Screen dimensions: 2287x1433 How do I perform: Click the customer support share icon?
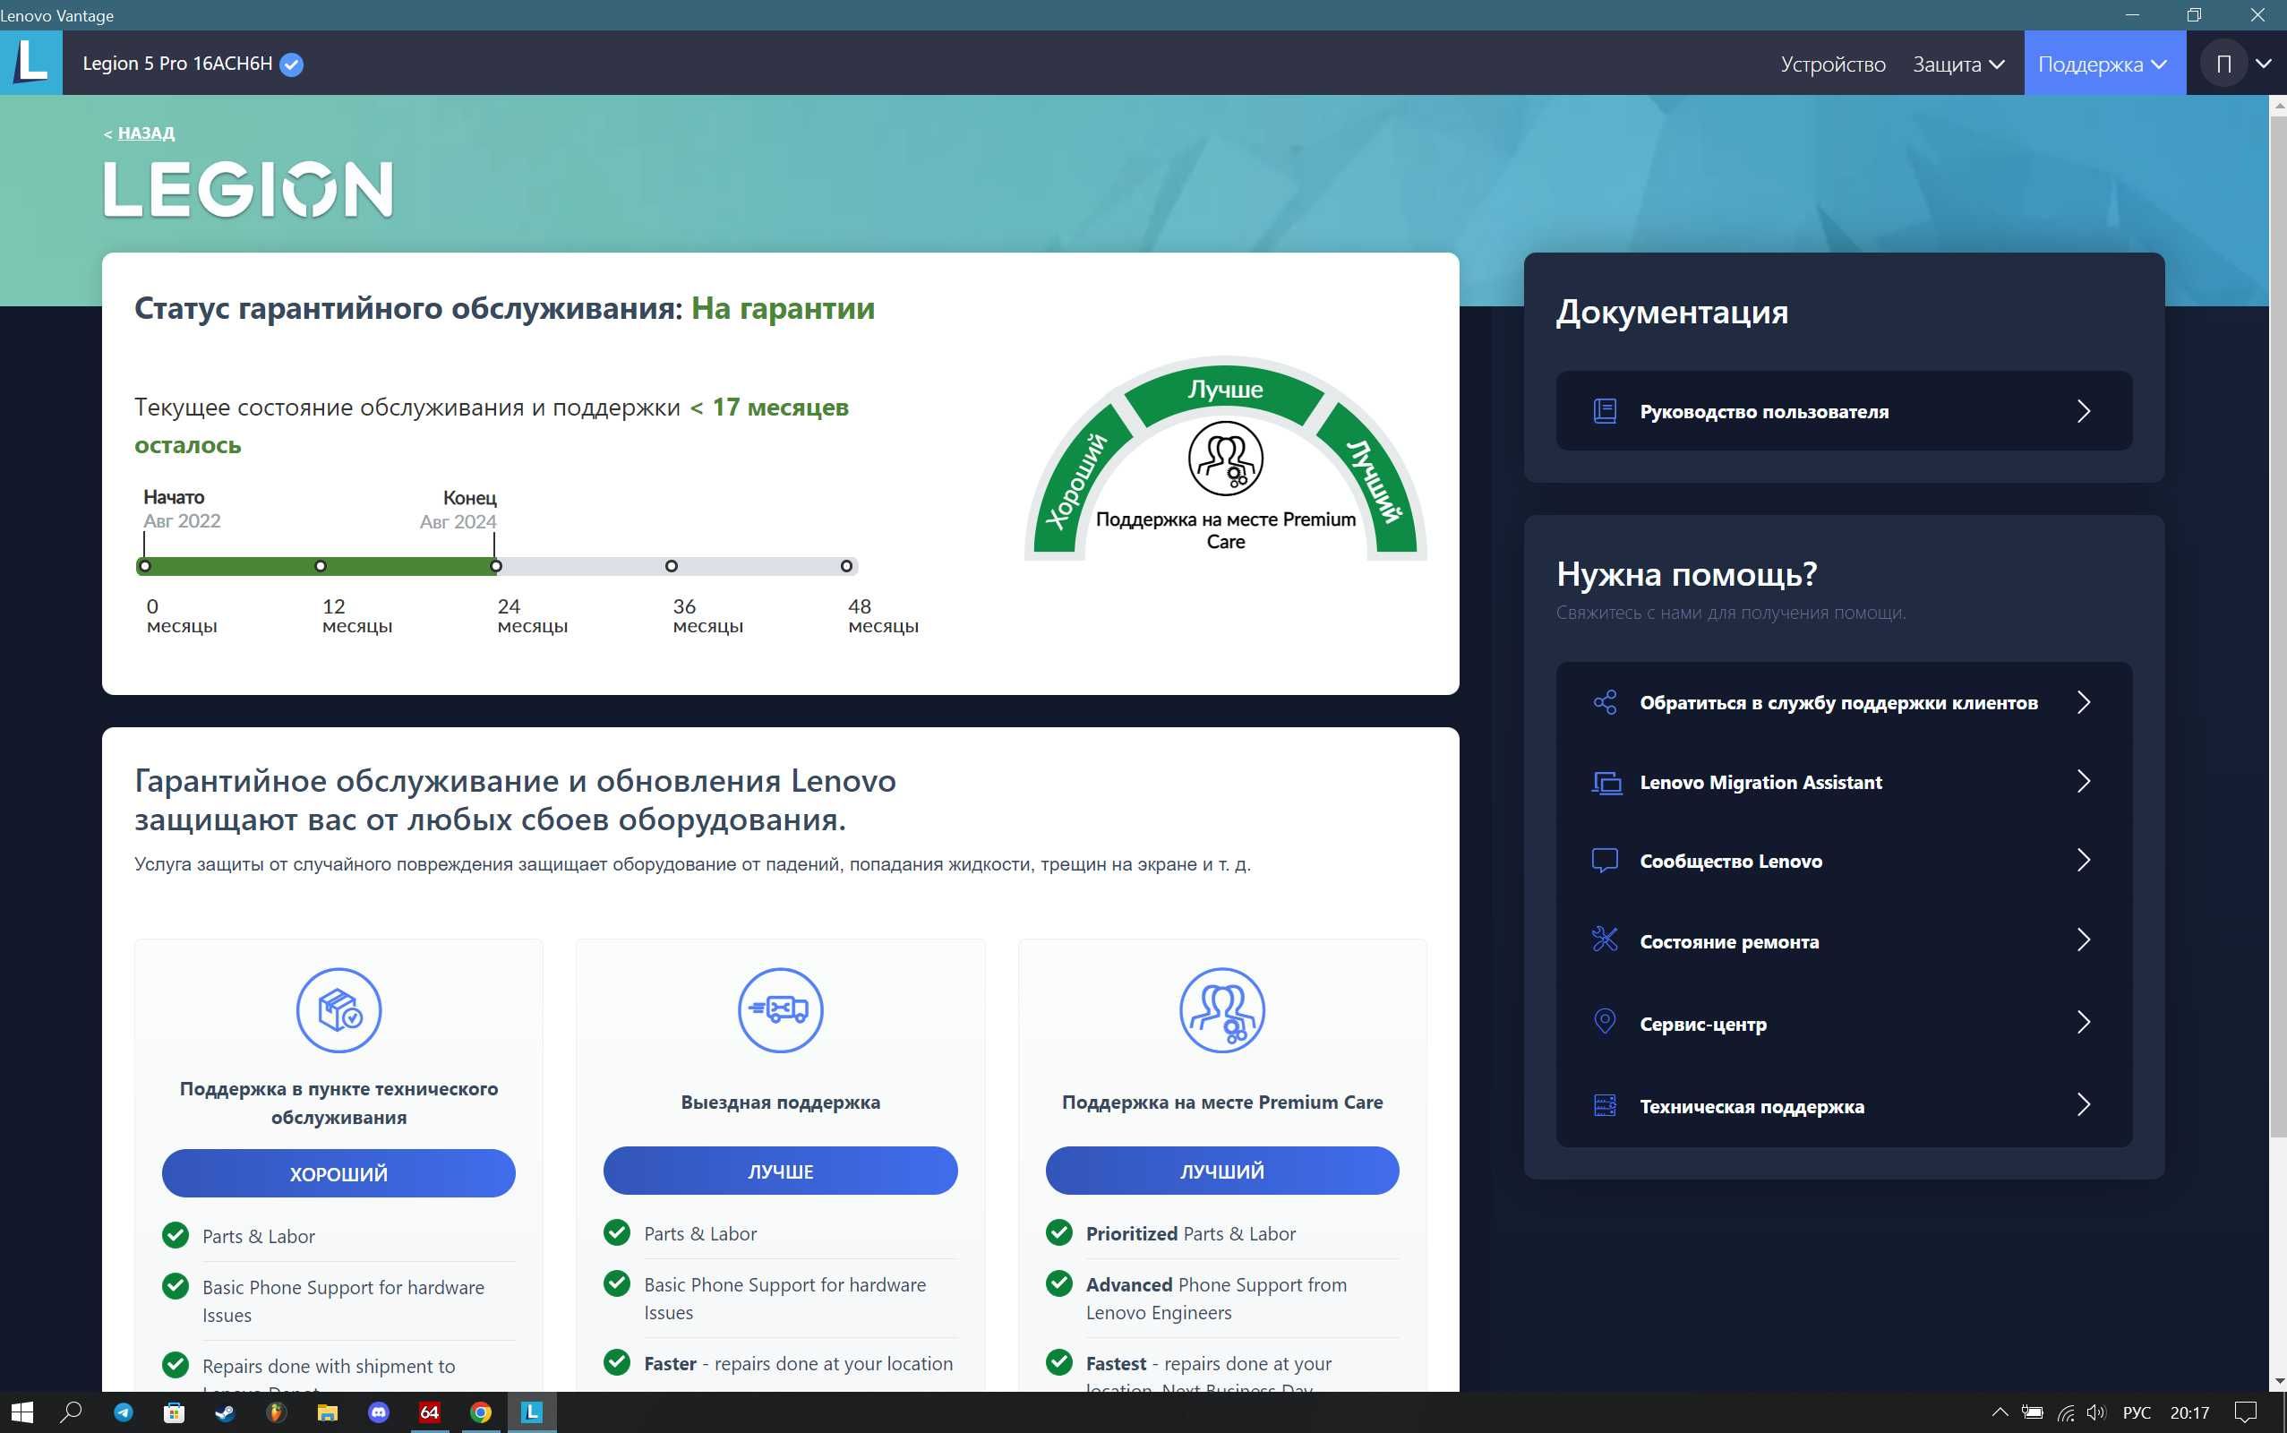point(1605,702)
